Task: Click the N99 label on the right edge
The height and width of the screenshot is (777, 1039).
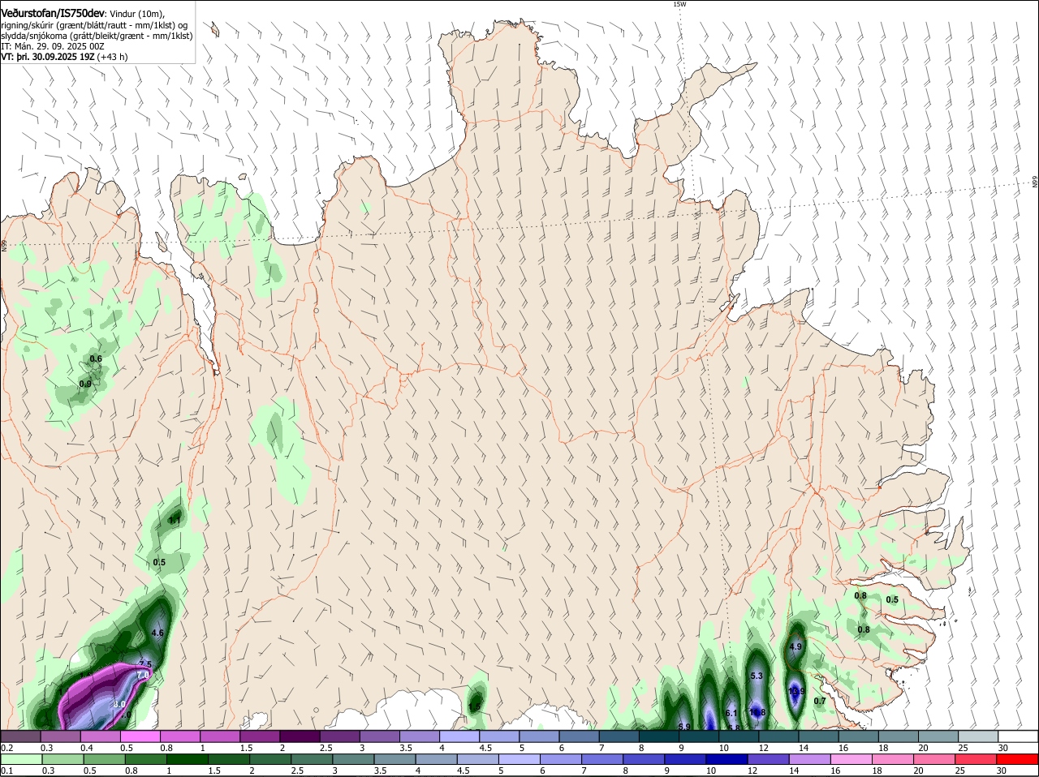Action: click(1035, 182)
